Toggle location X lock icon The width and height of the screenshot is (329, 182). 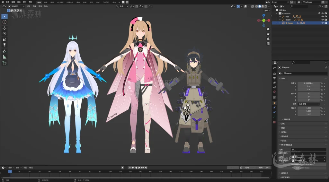(x=322, y=83)
